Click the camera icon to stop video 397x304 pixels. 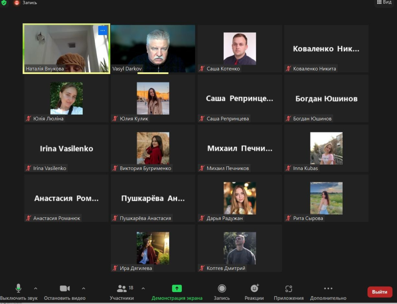[x=65, y=288]
